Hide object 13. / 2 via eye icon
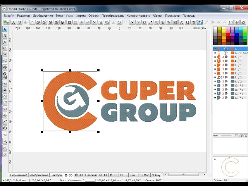 215,98
